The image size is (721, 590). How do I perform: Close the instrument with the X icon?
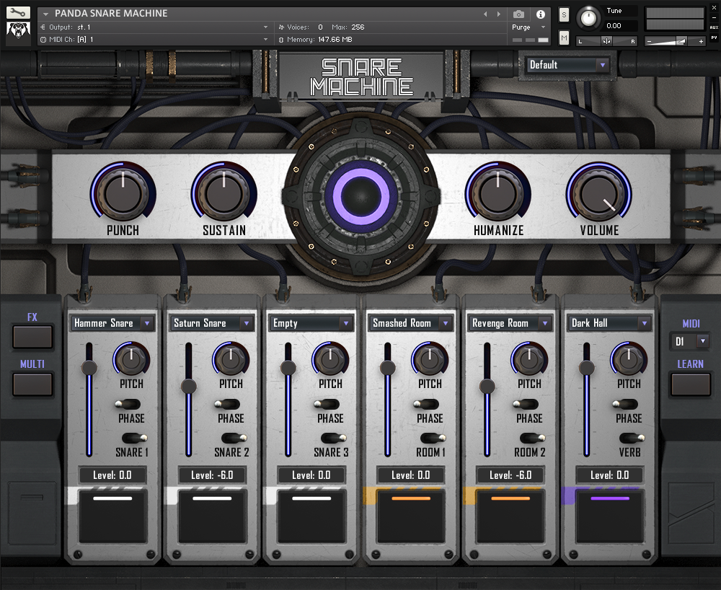click(714, 8)
